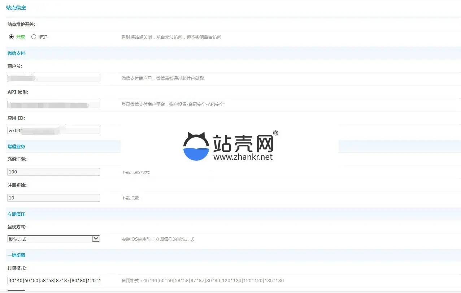Click the 注册初始 field containing 10
461x293 pixels.
pyautogui.click(x=53, y=198)
